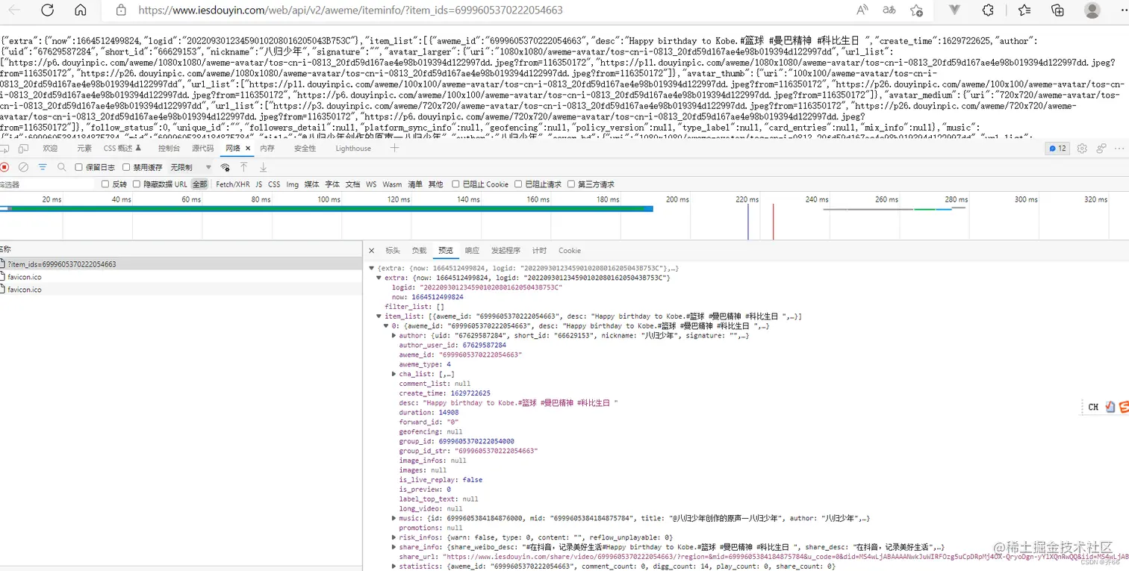Open network search magnifier

click(x=62, y=167)
